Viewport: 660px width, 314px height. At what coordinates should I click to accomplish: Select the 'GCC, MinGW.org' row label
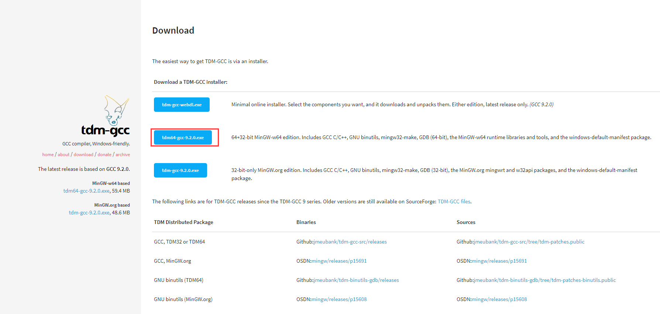click(x=172, y=261)
